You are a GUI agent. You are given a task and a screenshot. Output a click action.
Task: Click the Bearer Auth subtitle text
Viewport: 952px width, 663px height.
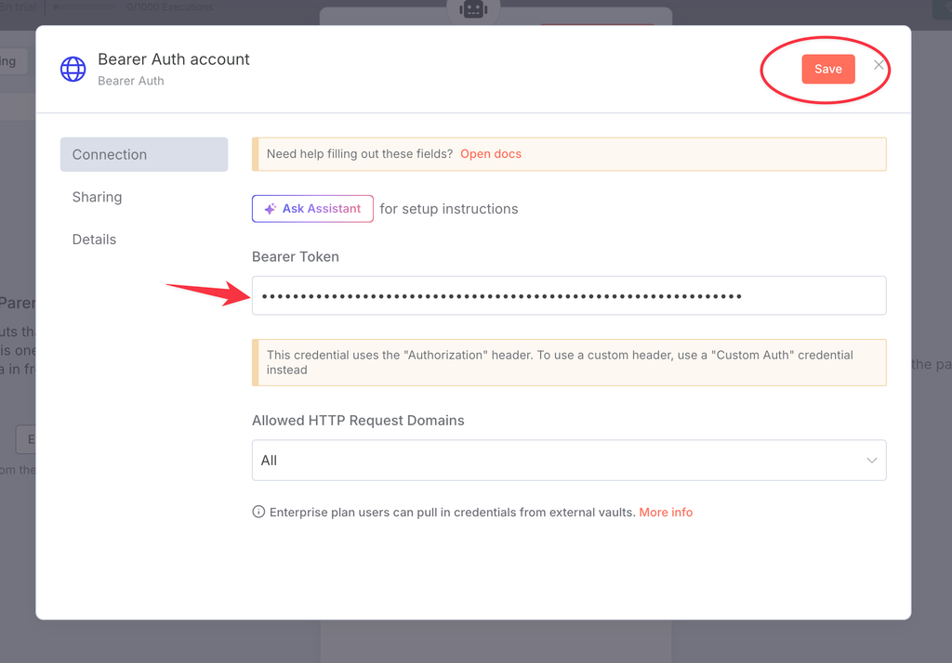(131, 81)
